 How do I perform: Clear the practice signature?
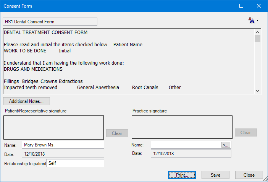[245, 133]
